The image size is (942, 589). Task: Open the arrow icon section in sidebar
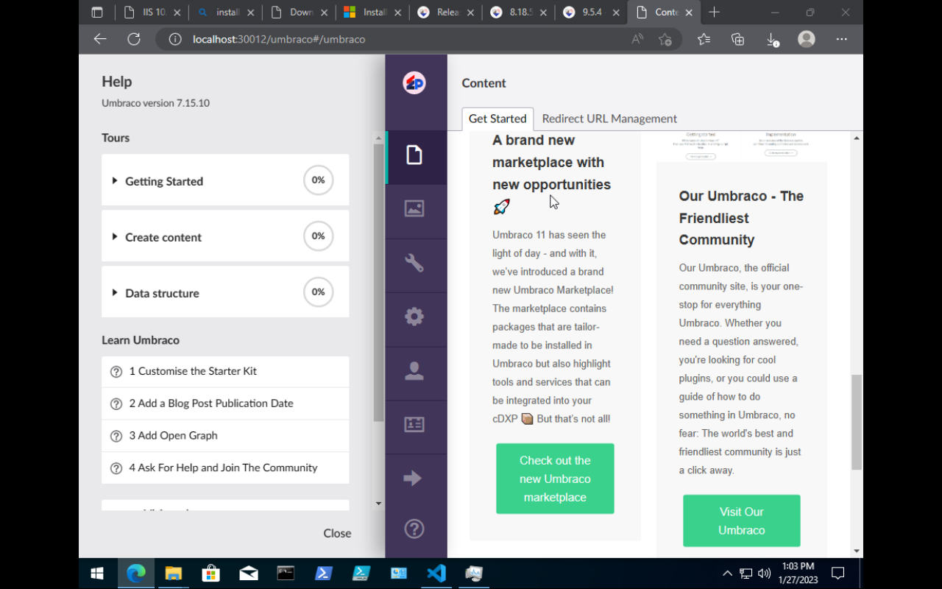(413, 479)
